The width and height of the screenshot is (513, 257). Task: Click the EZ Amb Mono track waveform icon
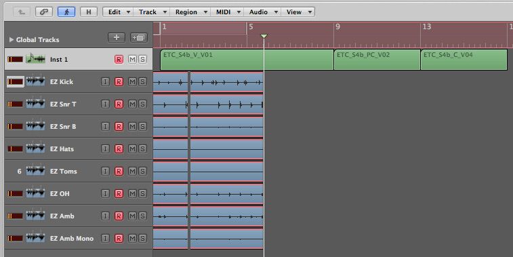35,238
